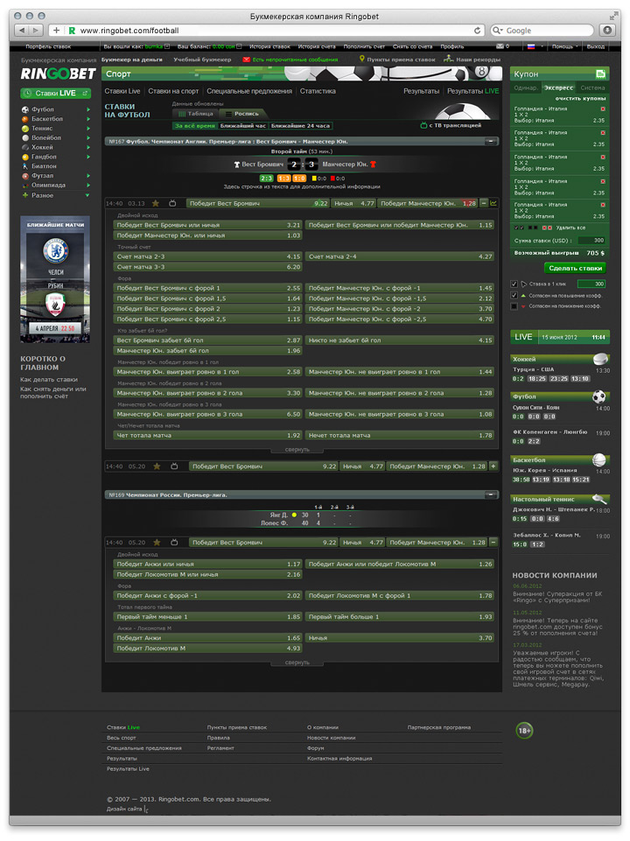Open the Челси – Рубин upcoming match banner
The height and width of the screenshot is (841, 630).
[x=55, y=279]
